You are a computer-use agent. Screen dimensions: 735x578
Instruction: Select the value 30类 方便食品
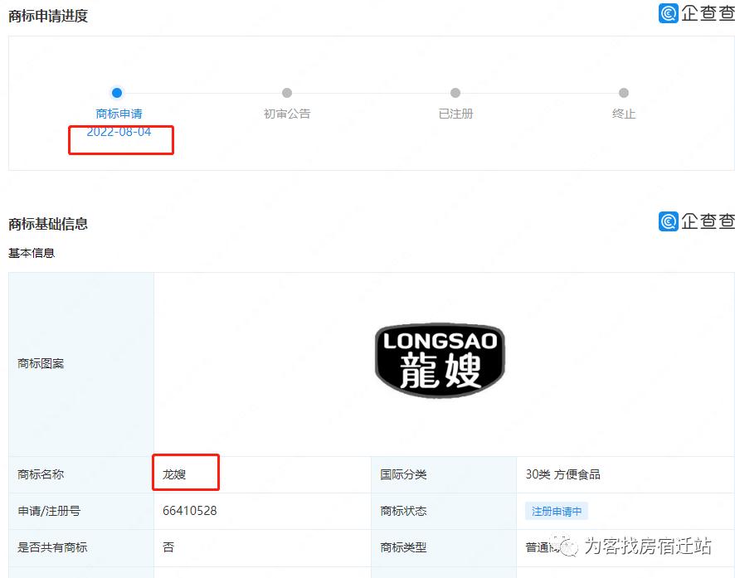(563, 474)
